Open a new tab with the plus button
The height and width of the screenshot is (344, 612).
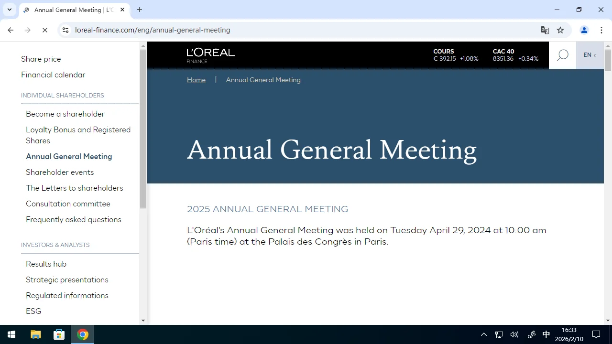[139, 10]
